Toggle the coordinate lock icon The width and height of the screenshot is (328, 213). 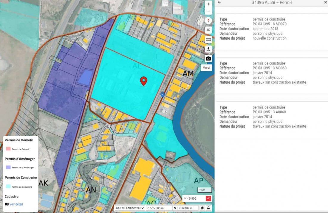pyautogui.click(x=208, y=208)
